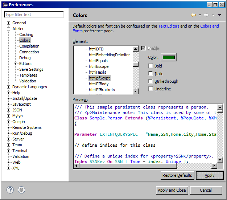
Task: Click the Help question mark icon
Action: point(10,190)
